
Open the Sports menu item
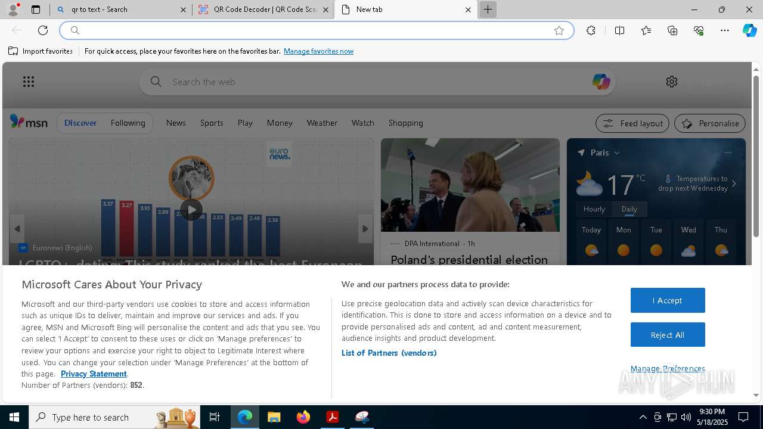point(212,123)
